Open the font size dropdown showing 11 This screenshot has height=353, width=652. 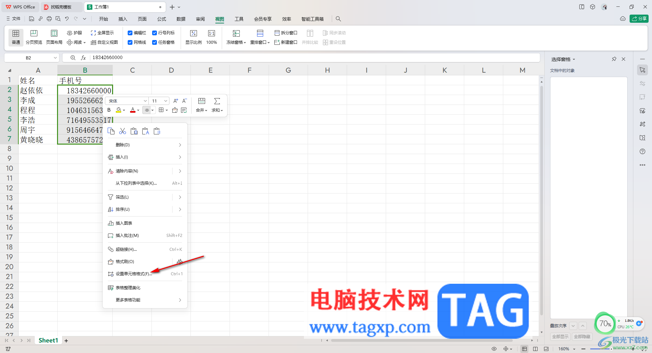tap(165, 101)
